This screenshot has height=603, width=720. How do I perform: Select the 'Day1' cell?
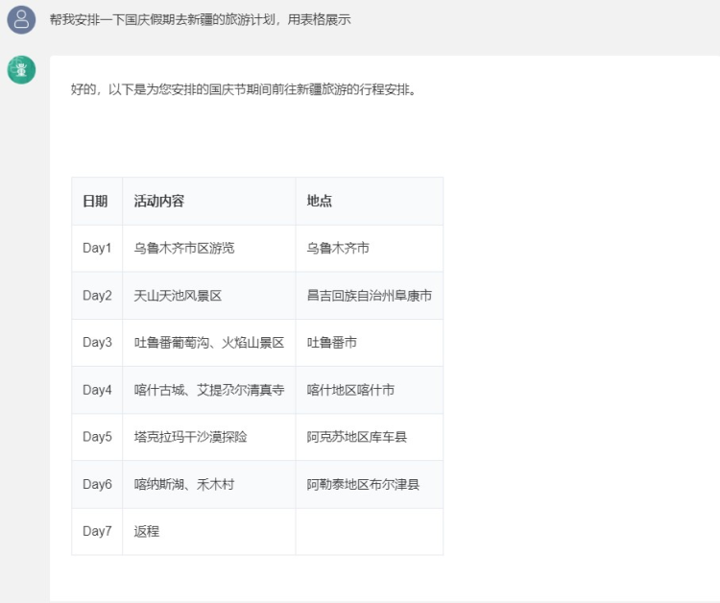[x=97, y=249]
